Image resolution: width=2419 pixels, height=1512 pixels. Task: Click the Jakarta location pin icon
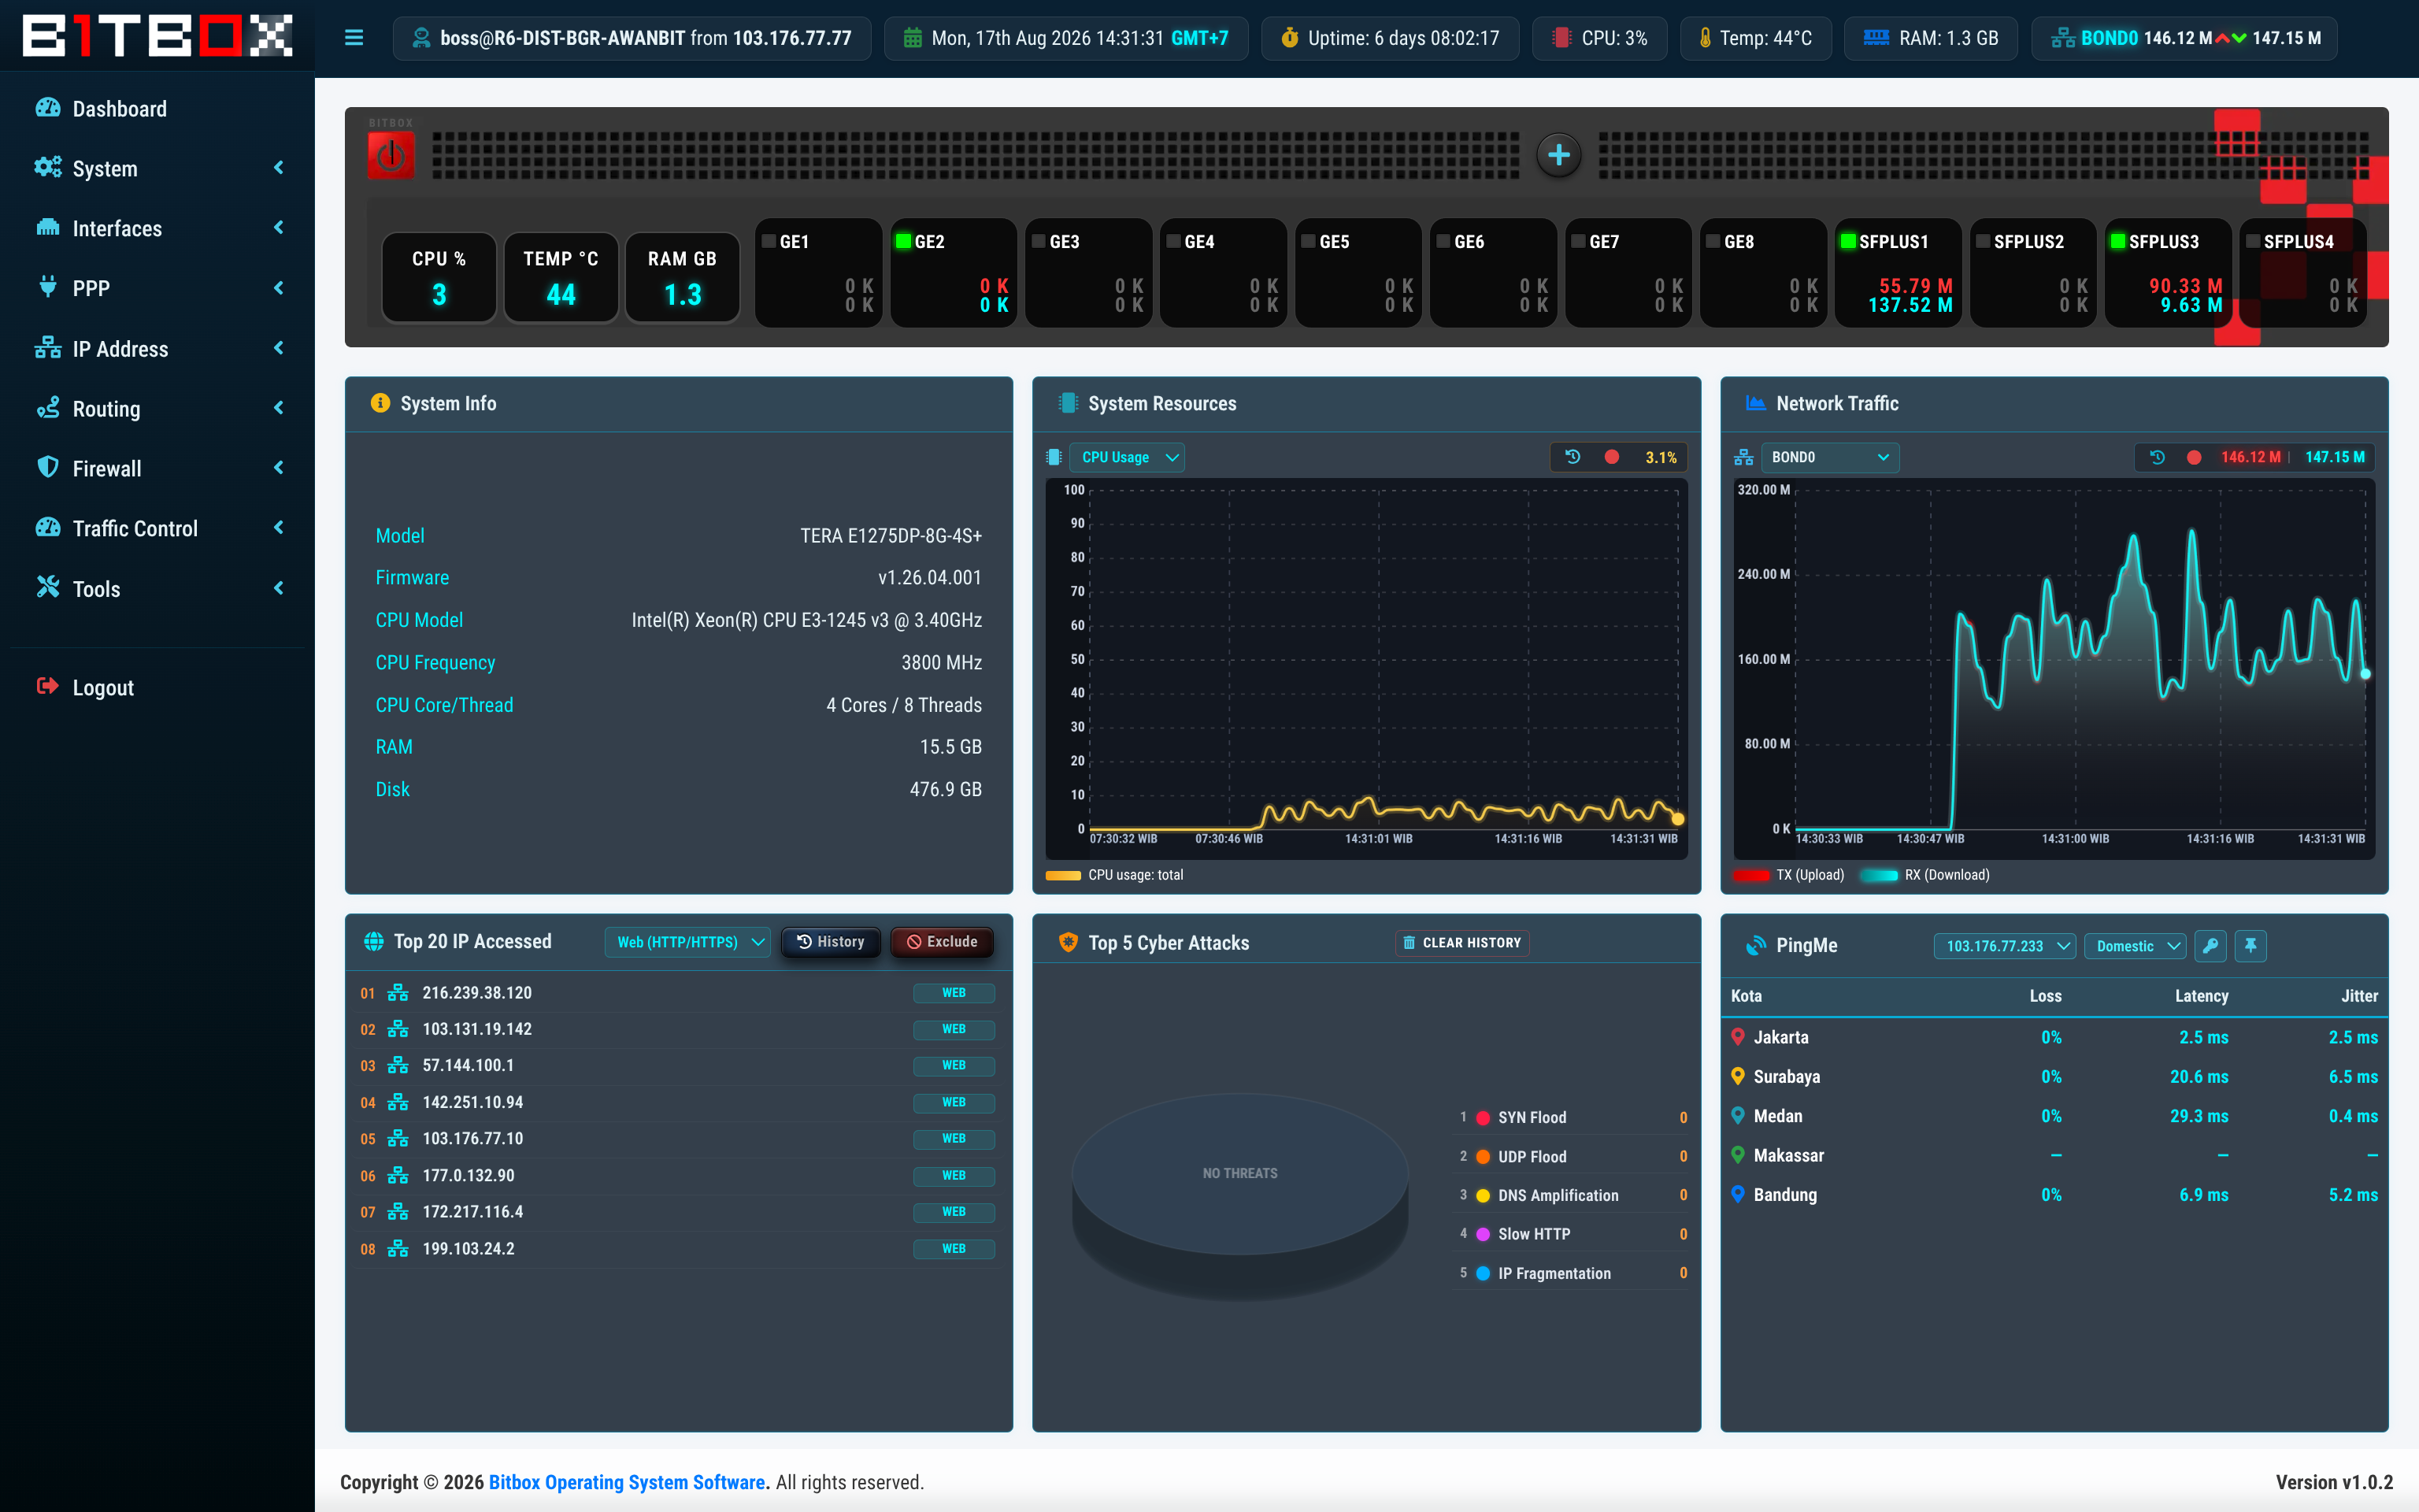(x=1739, y=1037)
